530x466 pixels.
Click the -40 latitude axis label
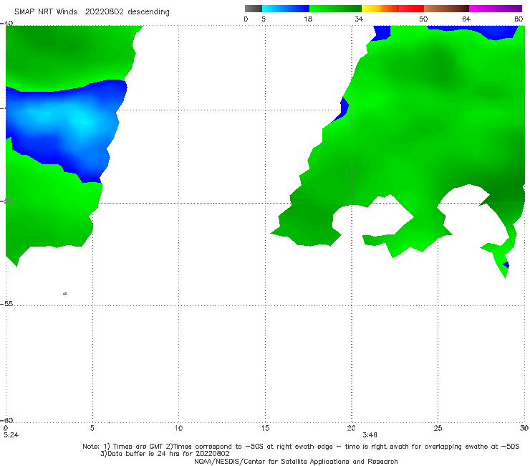tap(6, 24)
